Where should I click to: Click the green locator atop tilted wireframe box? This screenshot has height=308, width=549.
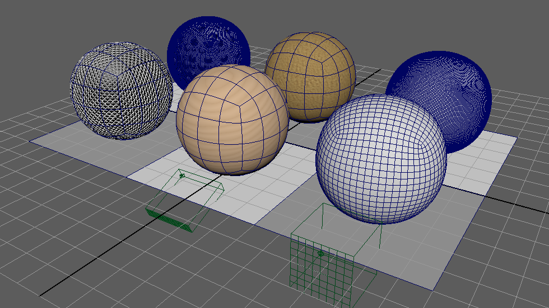182,176
